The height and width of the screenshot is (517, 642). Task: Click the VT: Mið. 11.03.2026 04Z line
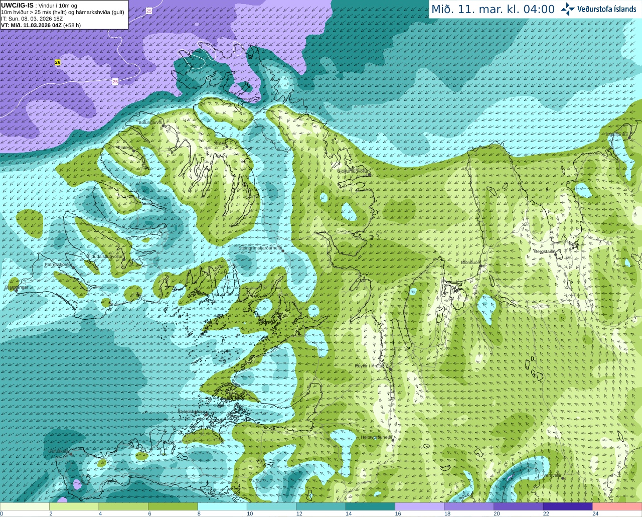click(41, 25)
